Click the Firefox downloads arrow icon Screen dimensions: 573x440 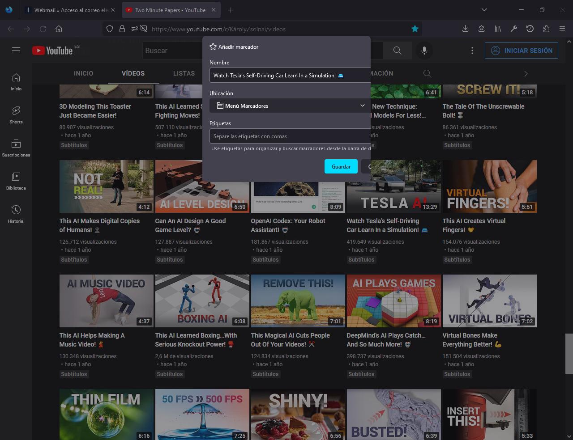click(x=465, y=29)
